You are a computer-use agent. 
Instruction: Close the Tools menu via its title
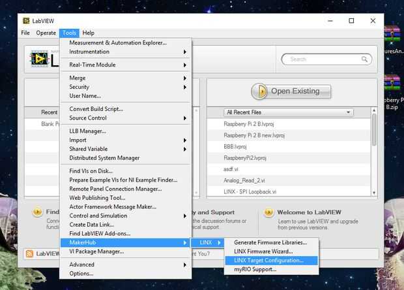coord(69,33)
